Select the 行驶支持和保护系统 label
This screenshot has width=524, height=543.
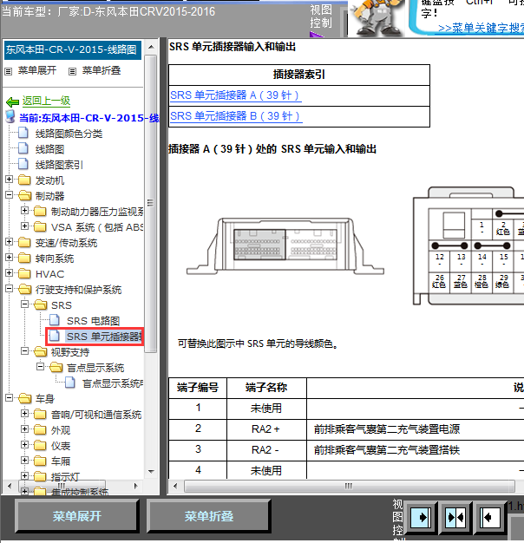pos(78,290)
